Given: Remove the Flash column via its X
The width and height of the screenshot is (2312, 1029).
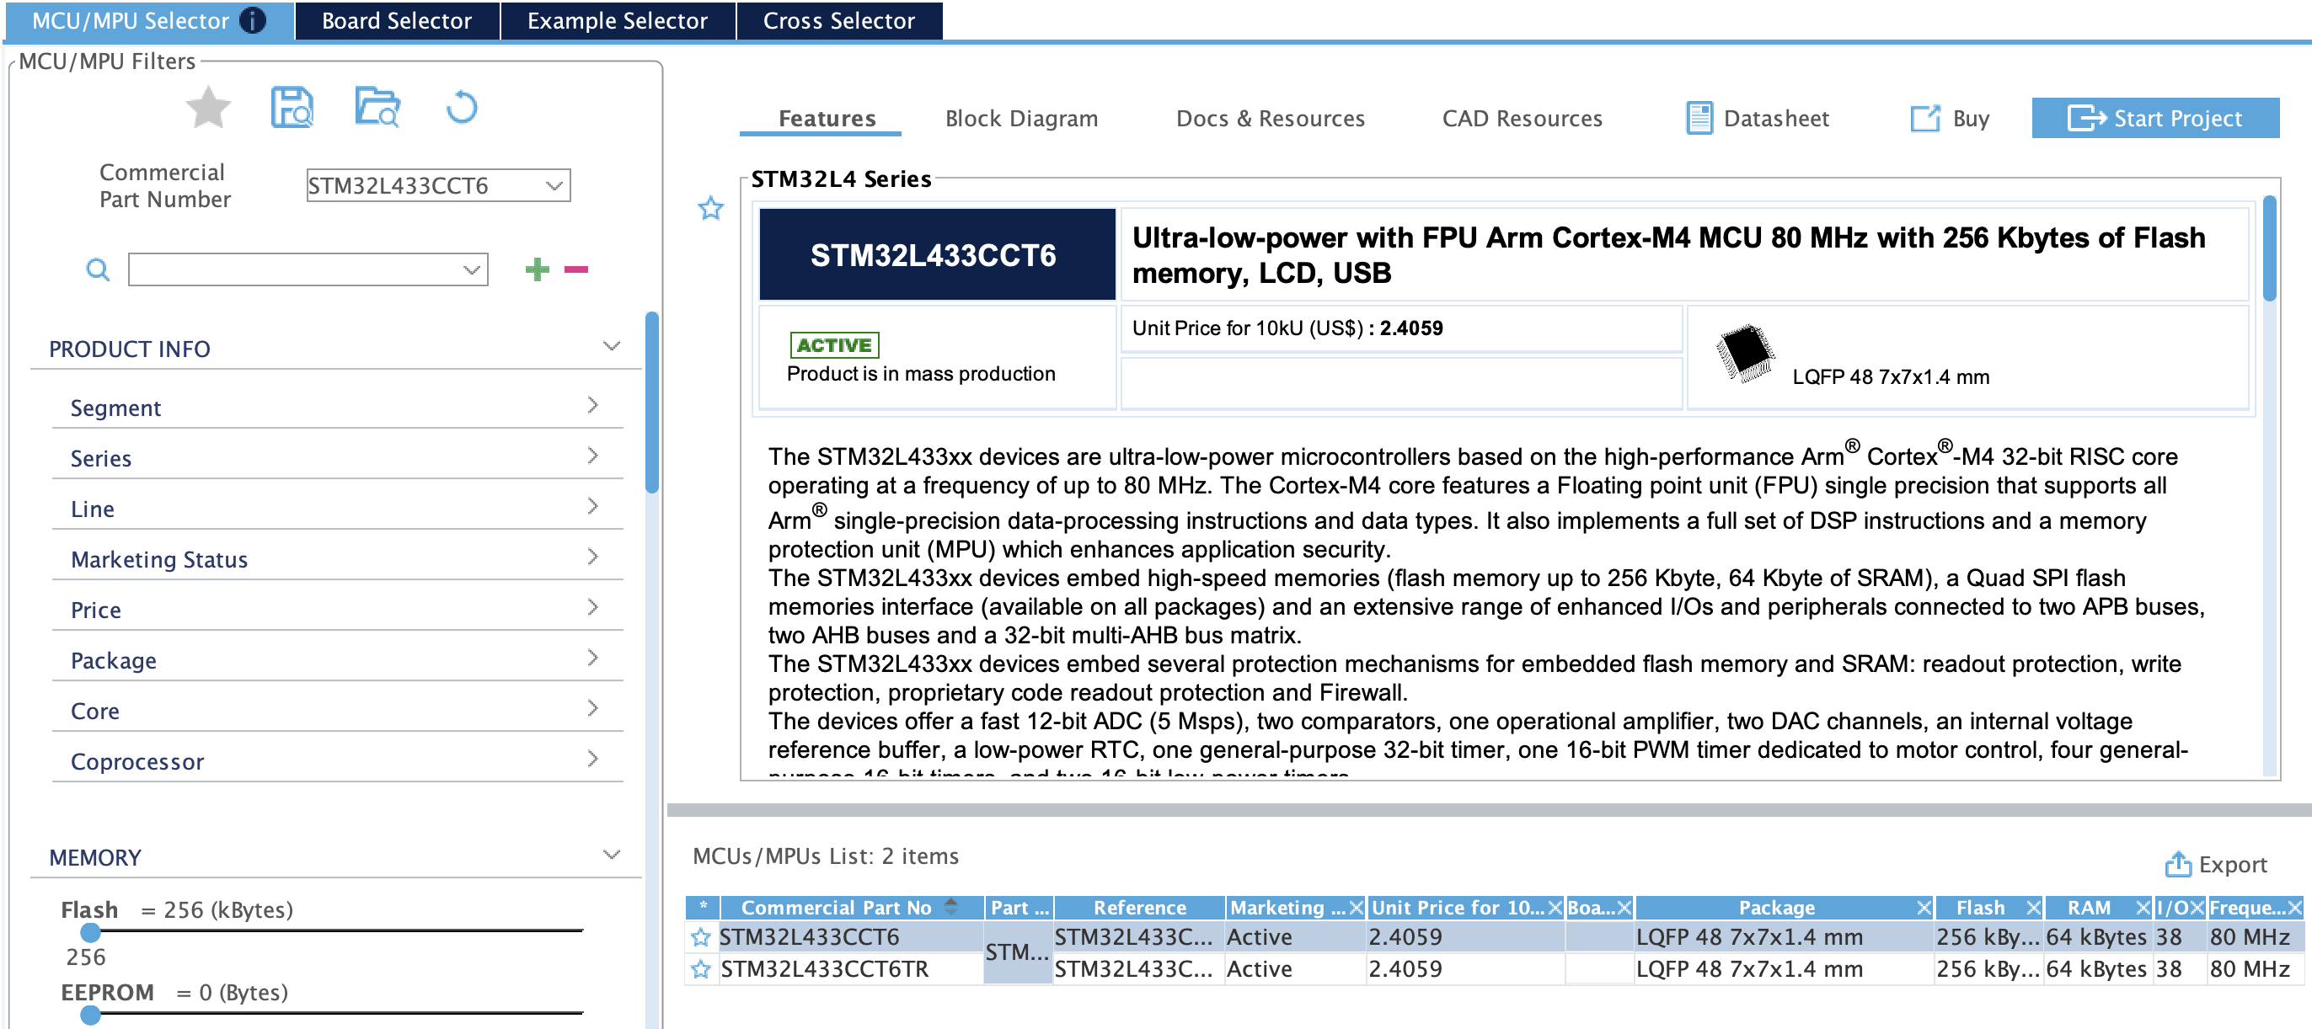Looking at the screenshot, I should (x=2034, y=908).
